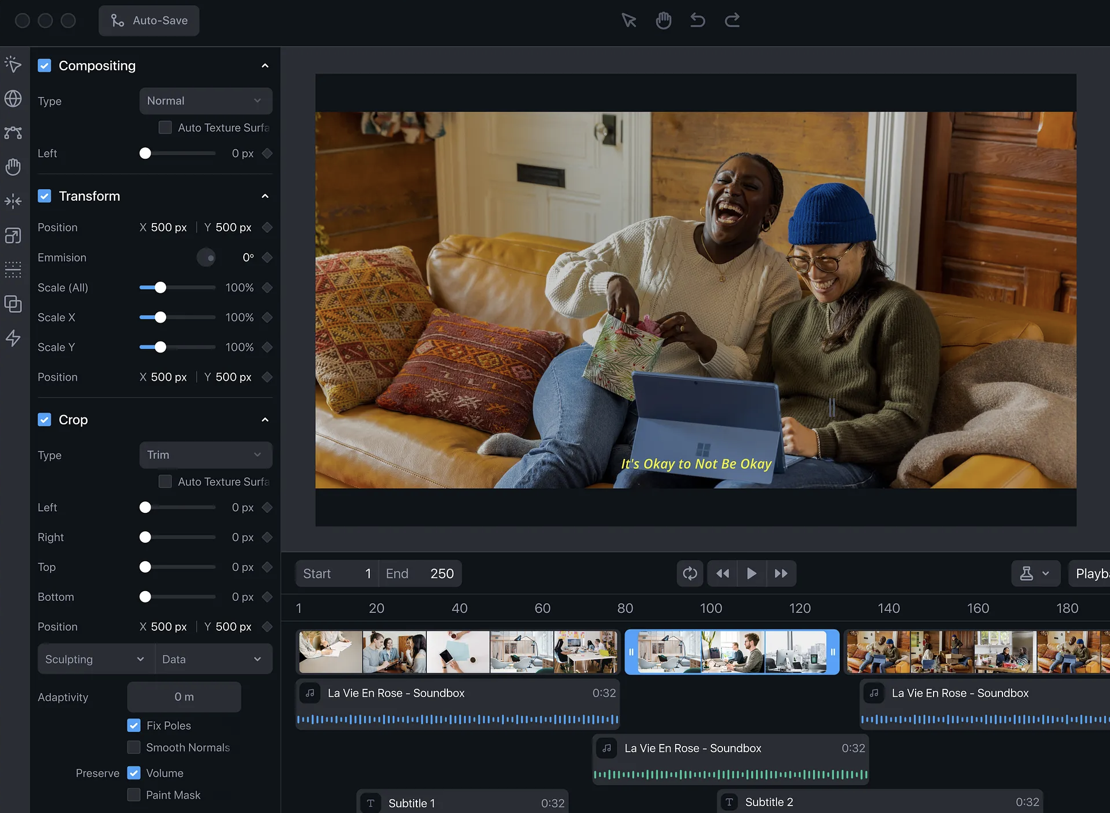The height and width of the screenshot is (813, 1110).
Task: Open the Data menu dropdown
Action: point(213,659)
